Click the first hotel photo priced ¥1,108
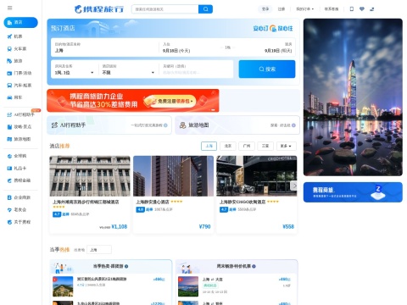This screenshot has width=407, height=305. (x=90, y=176)
